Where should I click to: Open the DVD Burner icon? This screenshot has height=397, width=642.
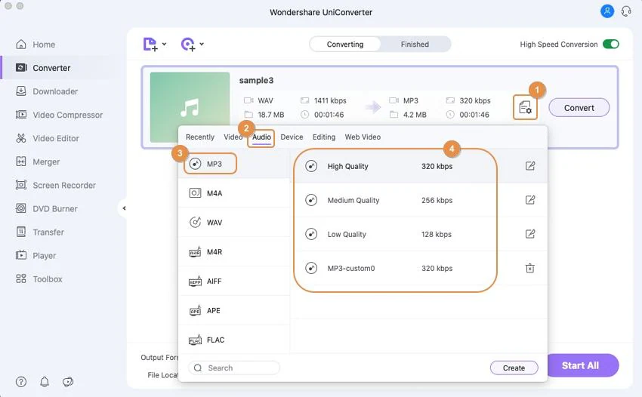[21, 208]
